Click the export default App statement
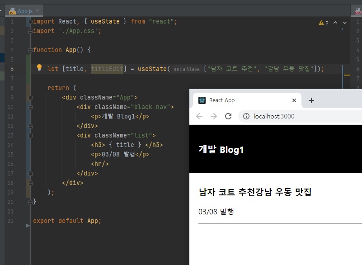Viewport: 362px width, 265px height. tap(67, 221)
